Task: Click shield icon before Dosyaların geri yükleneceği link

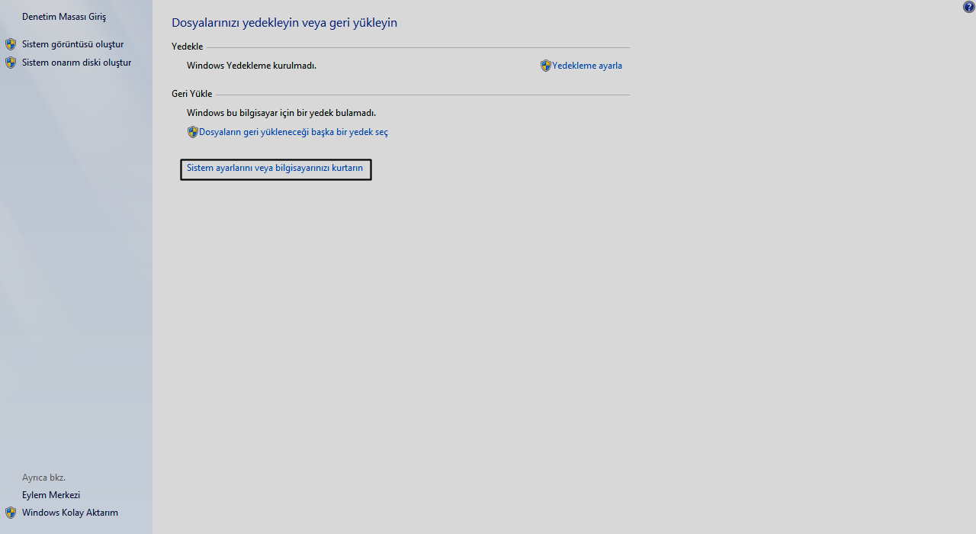Action: (192, 132)
